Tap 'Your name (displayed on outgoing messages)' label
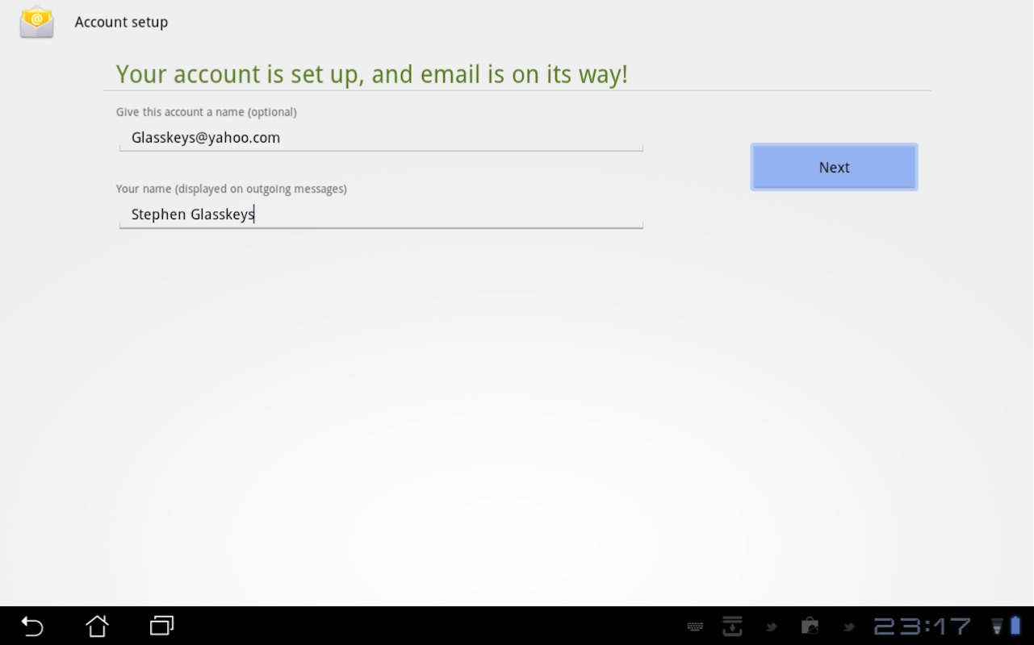1034x645 pixels. 231,189
